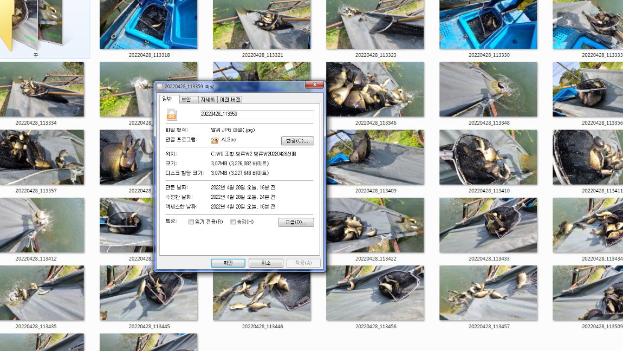Select the 이전 버전 tab
The height and width of the screenshot is (351, 623).
coord(231,99)
